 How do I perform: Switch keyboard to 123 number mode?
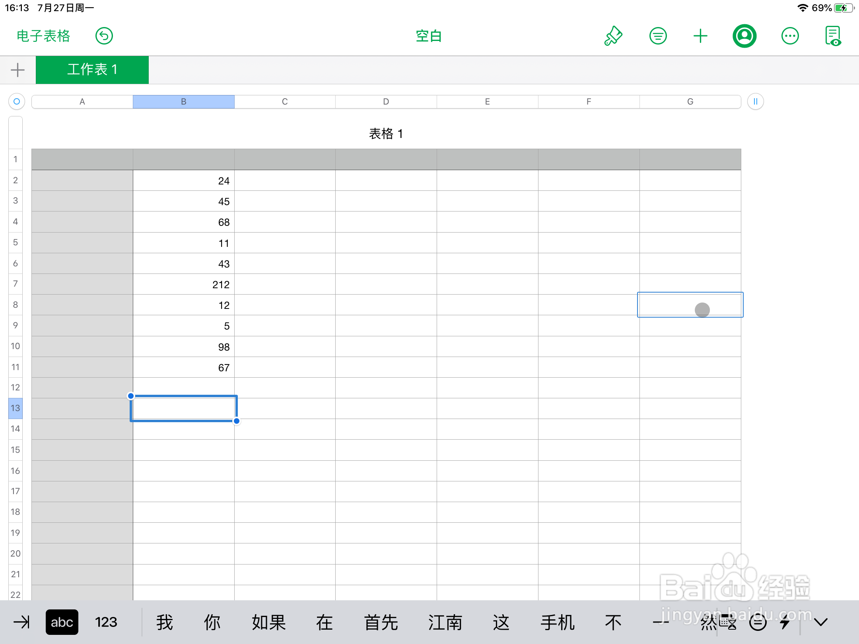[105, 622]
